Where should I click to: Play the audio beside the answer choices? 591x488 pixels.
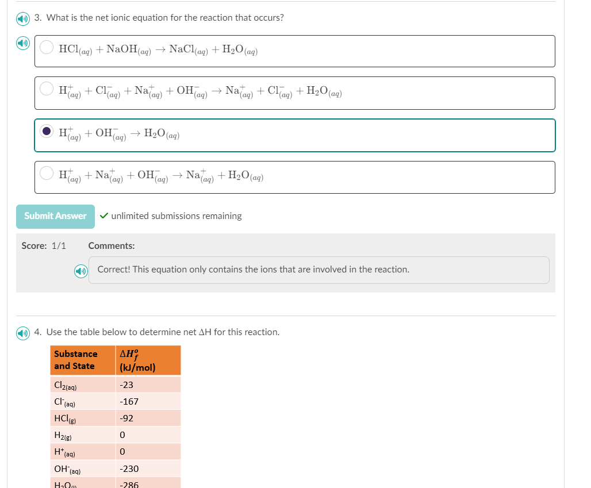(22, 43)
